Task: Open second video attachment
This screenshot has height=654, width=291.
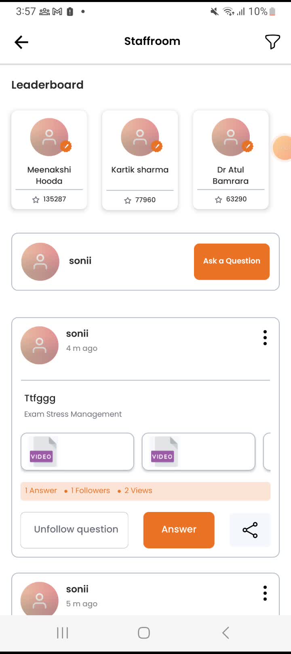Action: (x=198, y=452)
